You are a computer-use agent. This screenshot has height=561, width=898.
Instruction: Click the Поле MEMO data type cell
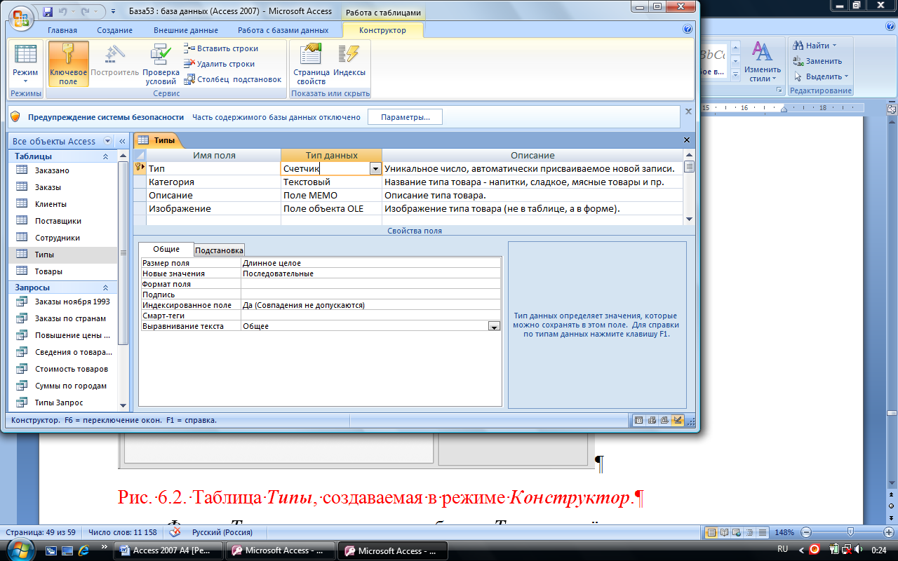point(331,195)
